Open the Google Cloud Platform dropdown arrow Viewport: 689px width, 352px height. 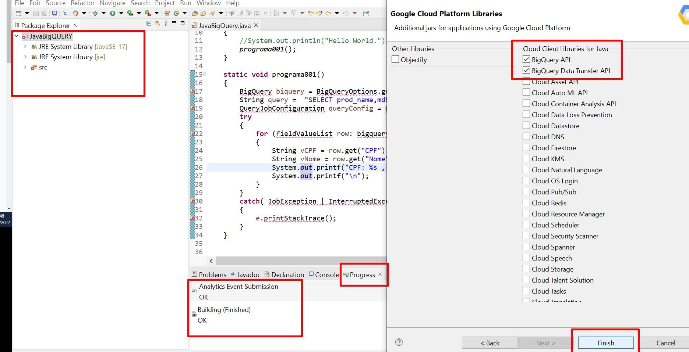[x=84, y=13]
